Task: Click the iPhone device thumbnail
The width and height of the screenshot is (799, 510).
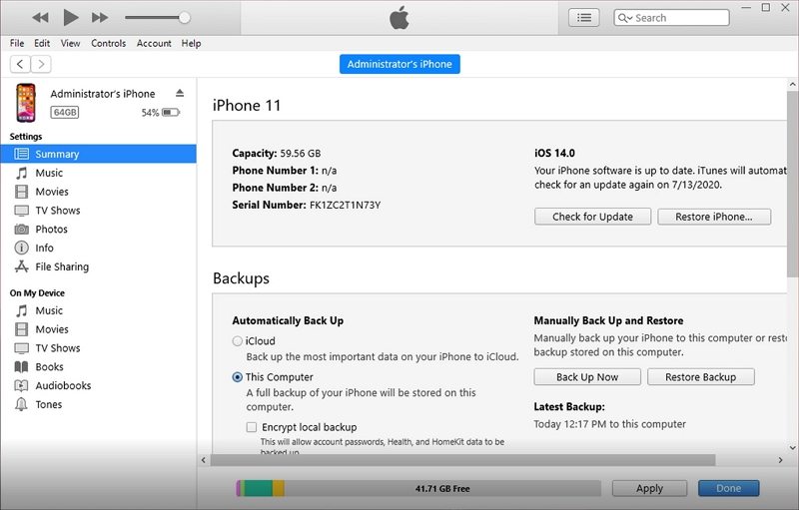Action: coord(26,103)
